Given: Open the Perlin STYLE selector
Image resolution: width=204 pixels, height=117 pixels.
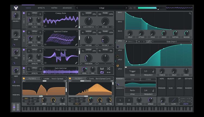Looking at the screenshot, I should tap(132, 90).
